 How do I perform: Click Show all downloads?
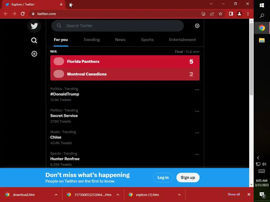tap(234, 194)
